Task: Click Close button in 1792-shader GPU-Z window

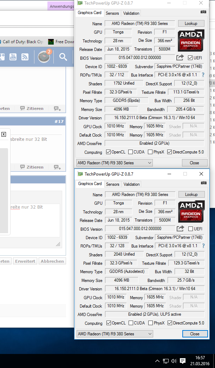Action: [x=195, y=163]
